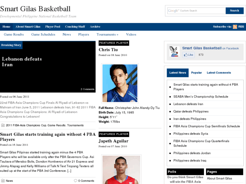
Task: Select Videos in the submenu
Action: tap(131, 34)
